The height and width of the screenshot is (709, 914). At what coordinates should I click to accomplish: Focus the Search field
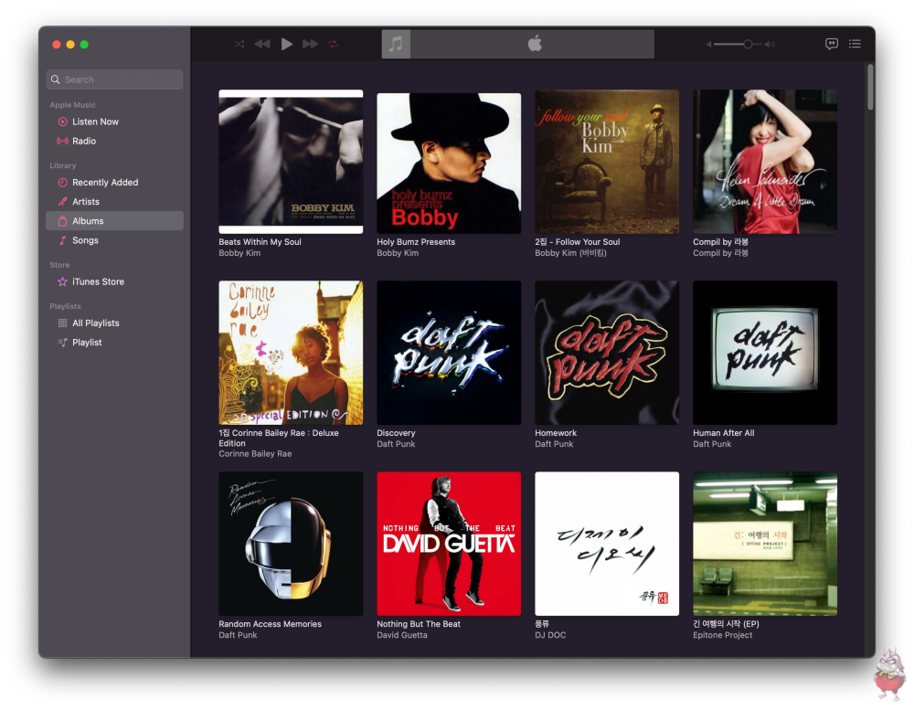pyautogui.click(x=114, y=79)
